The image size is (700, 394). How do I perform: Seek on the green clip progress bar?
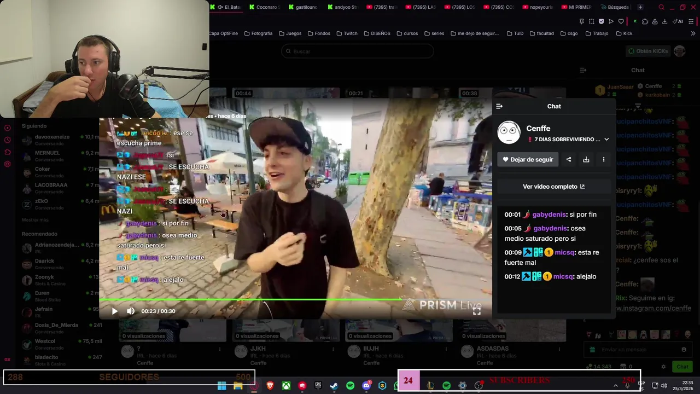(x=295, y=299)
